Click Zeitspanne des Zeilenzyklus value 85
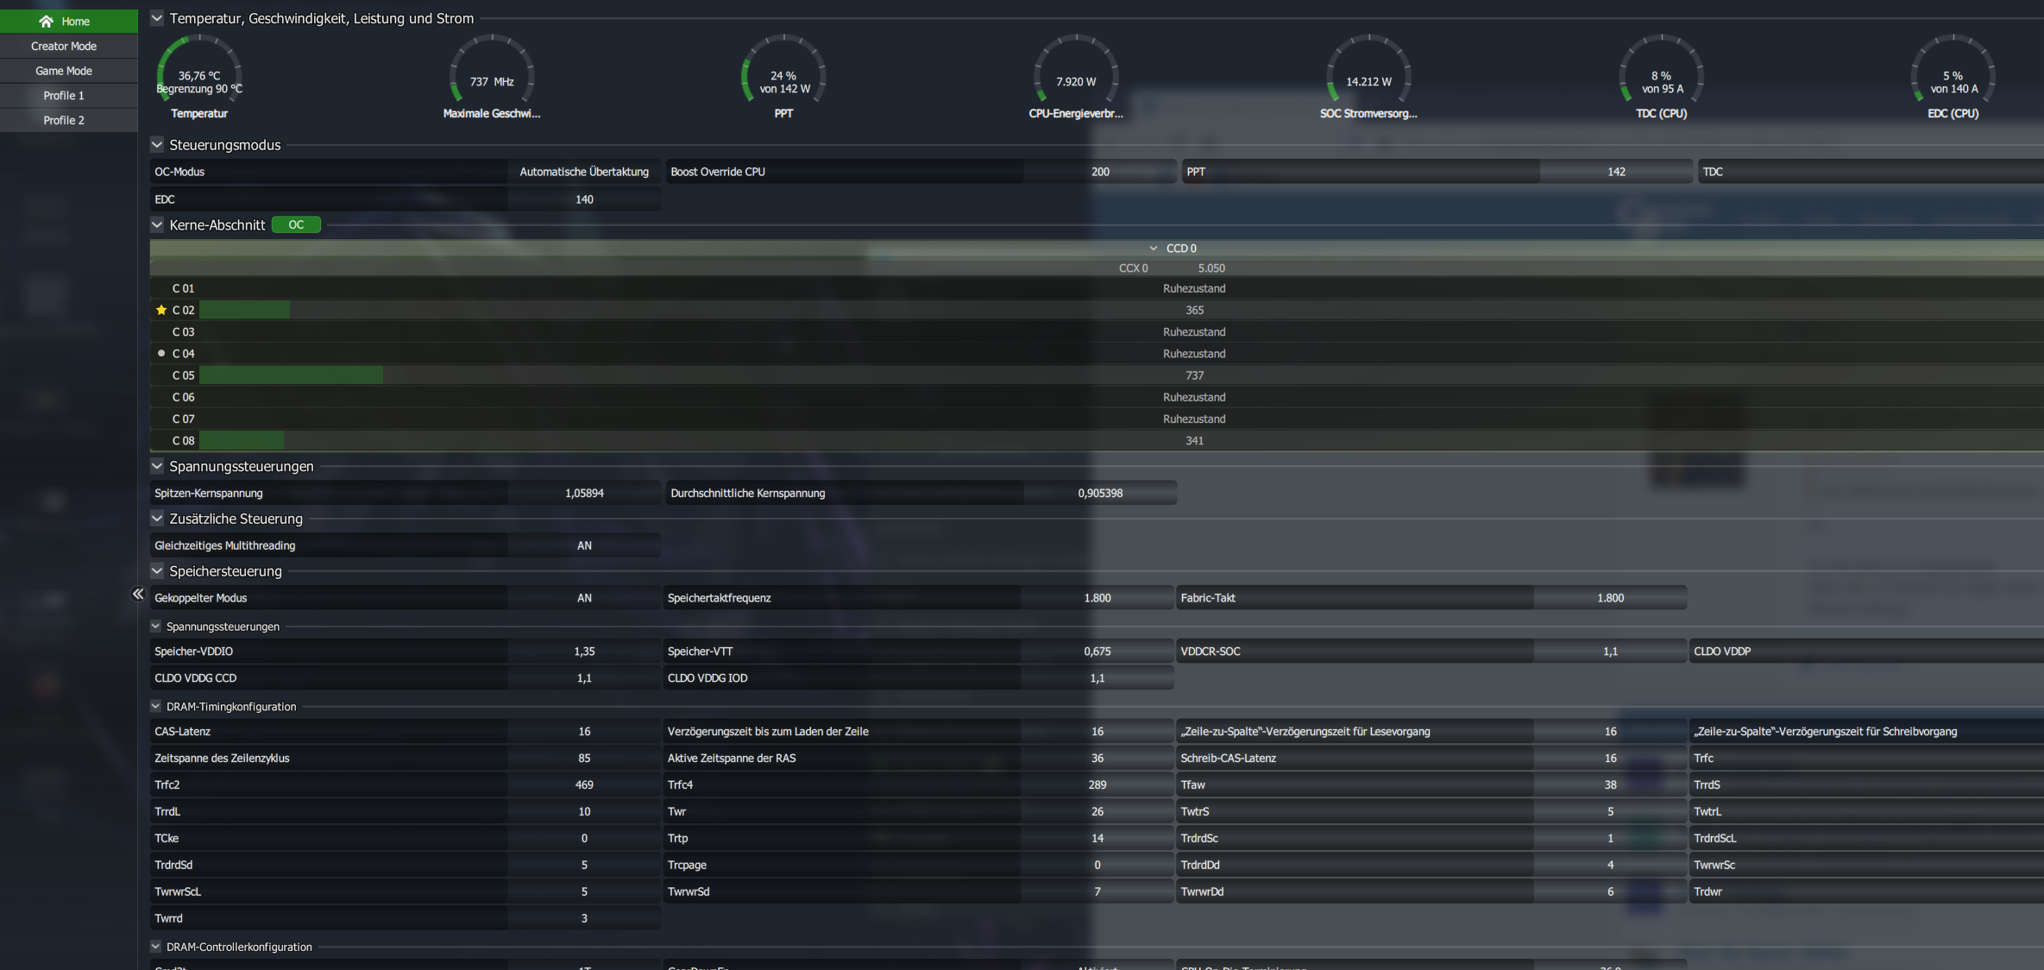 [x=584, y=759]
